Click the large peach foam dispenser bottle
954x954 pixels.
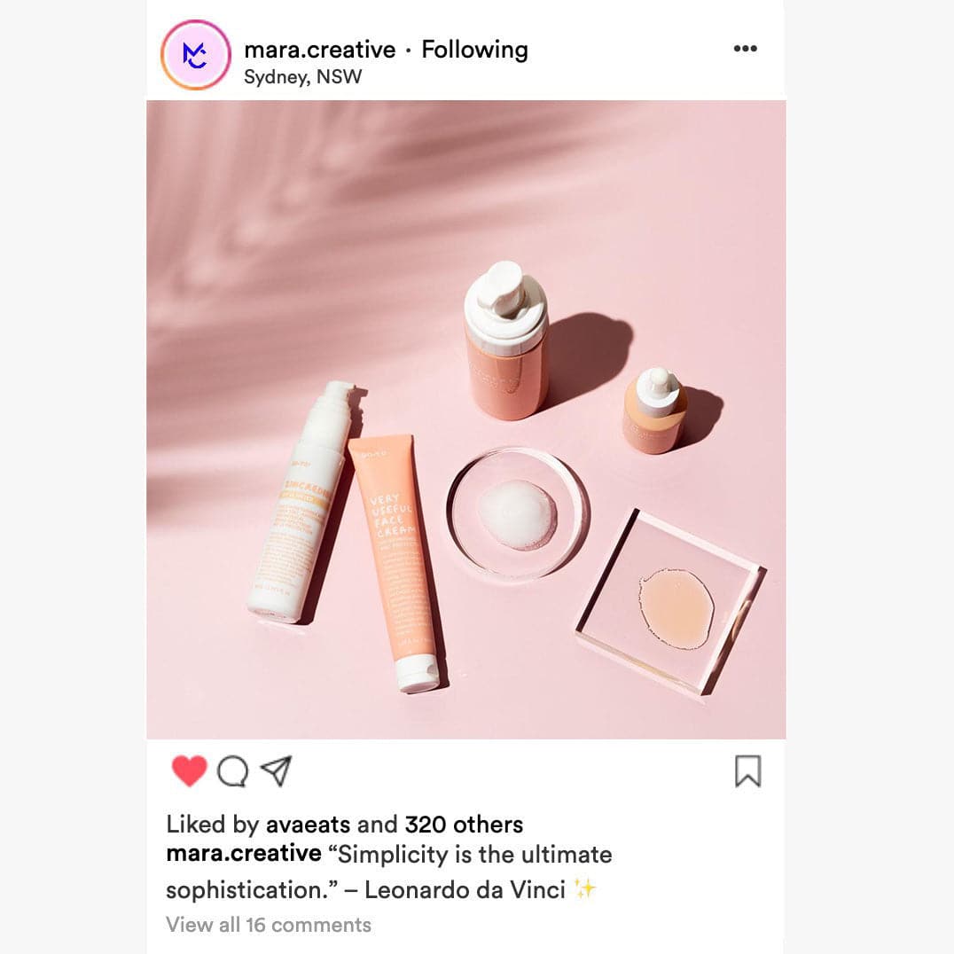tap(506, 340)
